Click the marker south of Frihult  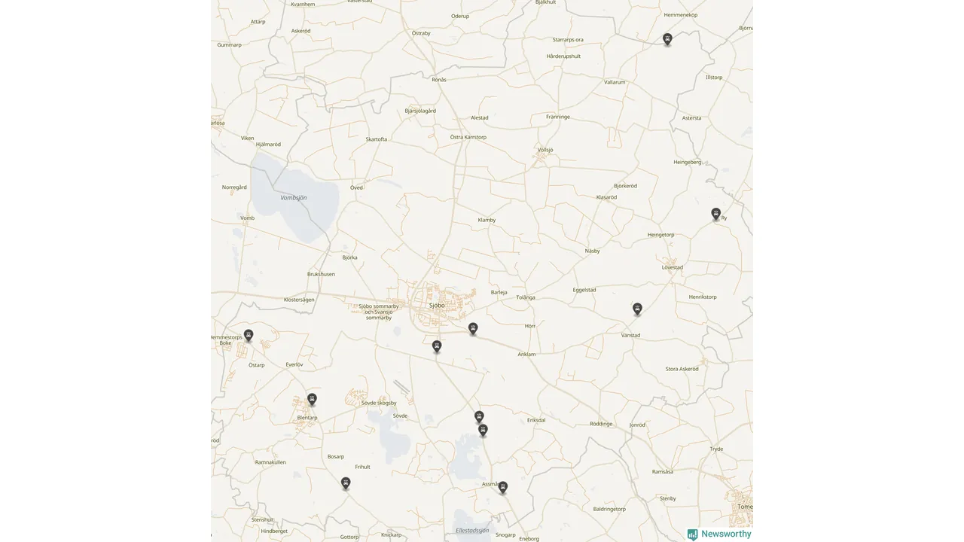pos(346,483)
